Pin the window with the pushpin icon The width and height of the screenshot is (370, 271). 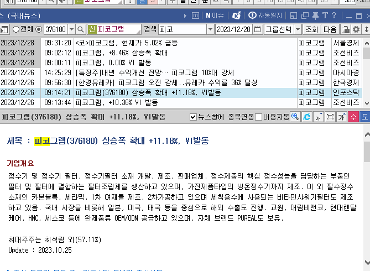pos(315,15)
